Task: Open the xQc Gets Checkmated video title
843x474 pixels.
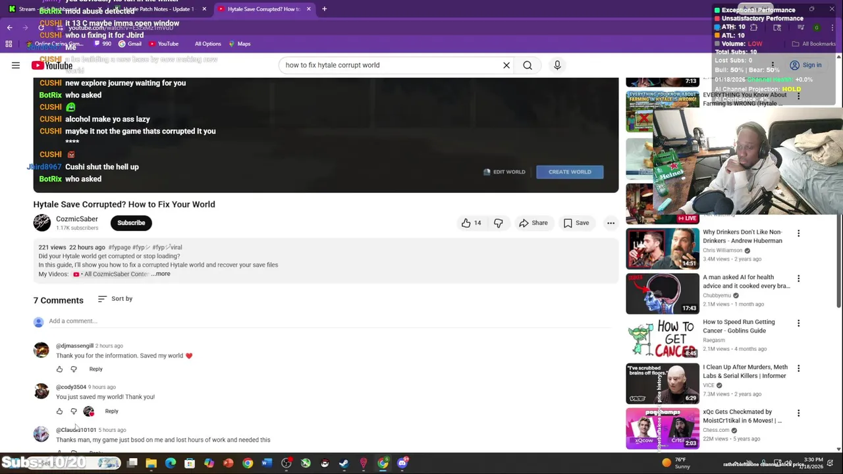Action: tap(742, 416)
